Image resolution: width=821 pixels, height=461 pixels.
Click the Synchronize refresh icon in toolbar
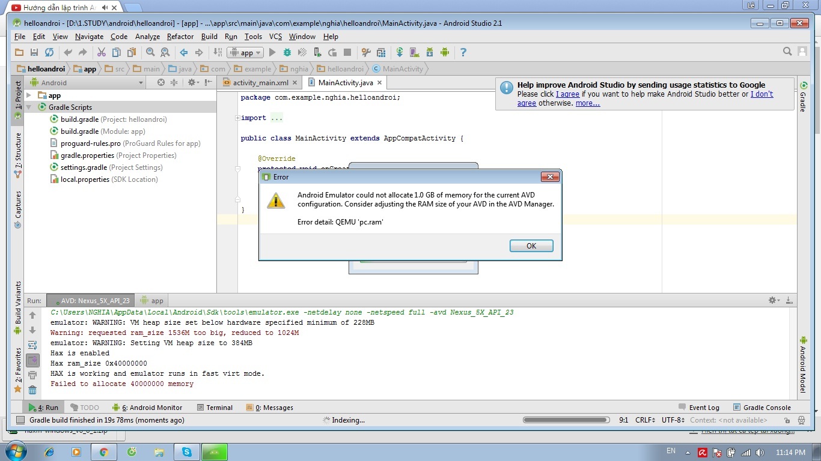coord(49,53)
